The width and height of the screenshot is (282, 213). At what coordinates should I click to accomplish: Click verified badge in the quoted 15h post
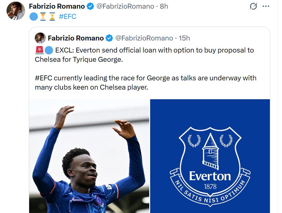(x=109, y=38)
